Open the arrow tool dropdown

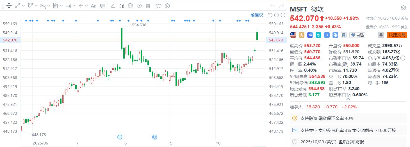click(x=86, y=6)
